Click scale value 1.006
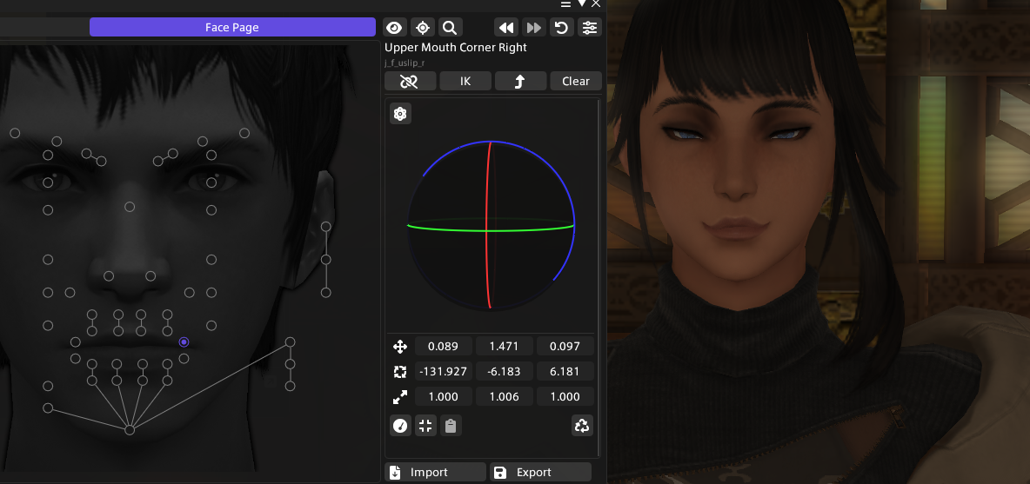The image size is (1030, 484). click(x=504, y=396)
